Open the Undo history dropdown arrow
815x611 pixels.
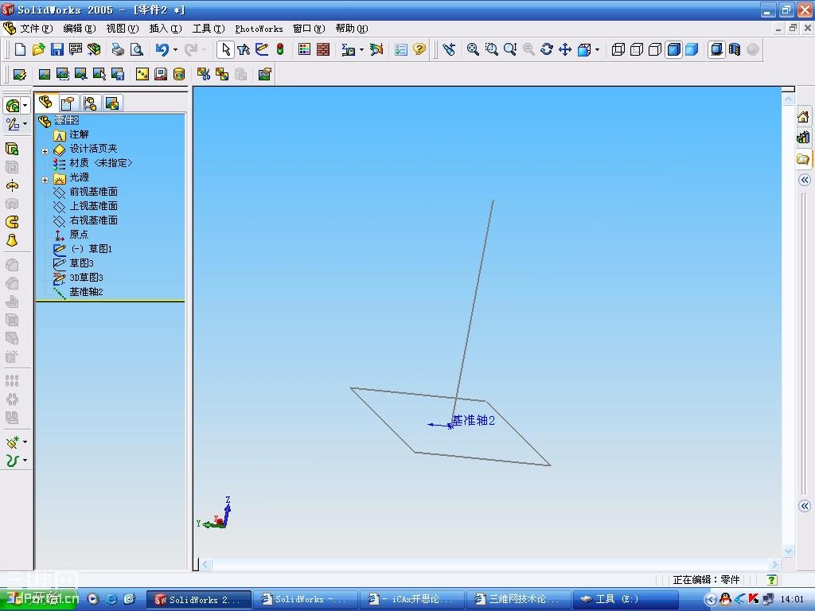[175, 50]
